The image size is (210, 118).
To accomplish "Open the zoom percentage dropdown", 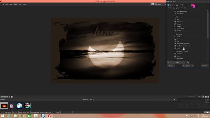I will coord(203,97).
